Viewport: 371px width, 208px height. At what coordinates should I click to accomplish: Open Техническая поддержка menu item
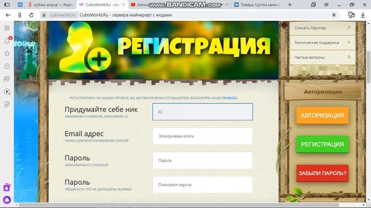point(322,43)
